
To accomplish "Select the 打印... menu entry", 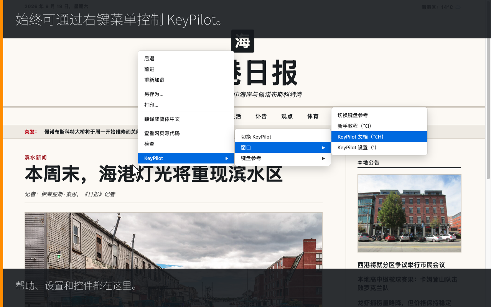I will [186, 105].
